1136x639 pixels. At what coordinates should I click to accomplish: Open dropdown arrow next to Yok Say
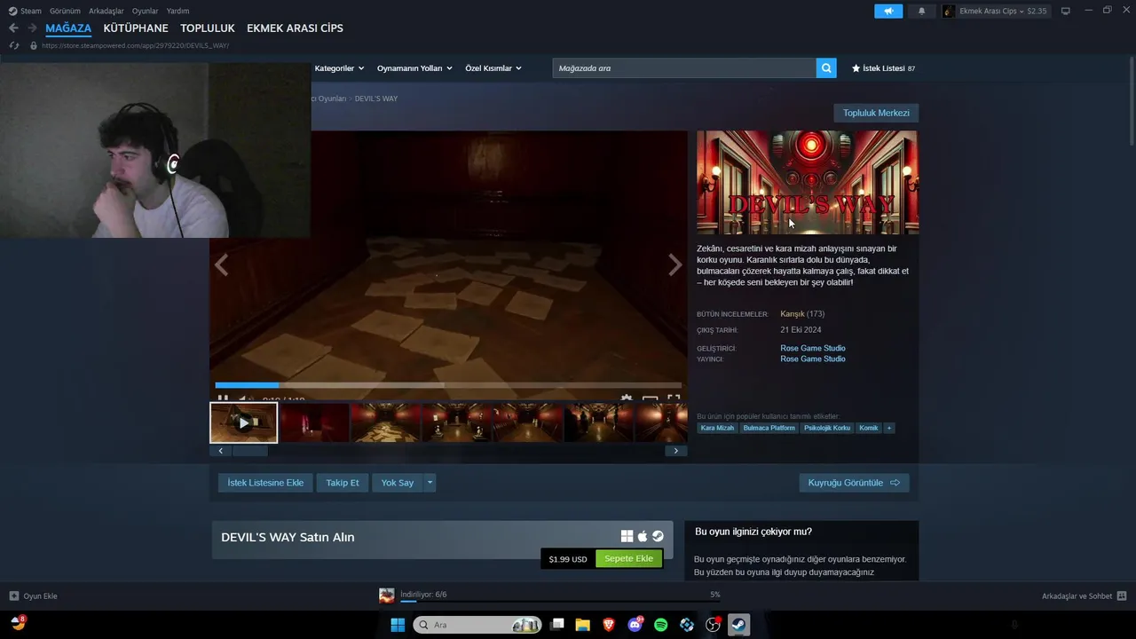coord(430,483)
